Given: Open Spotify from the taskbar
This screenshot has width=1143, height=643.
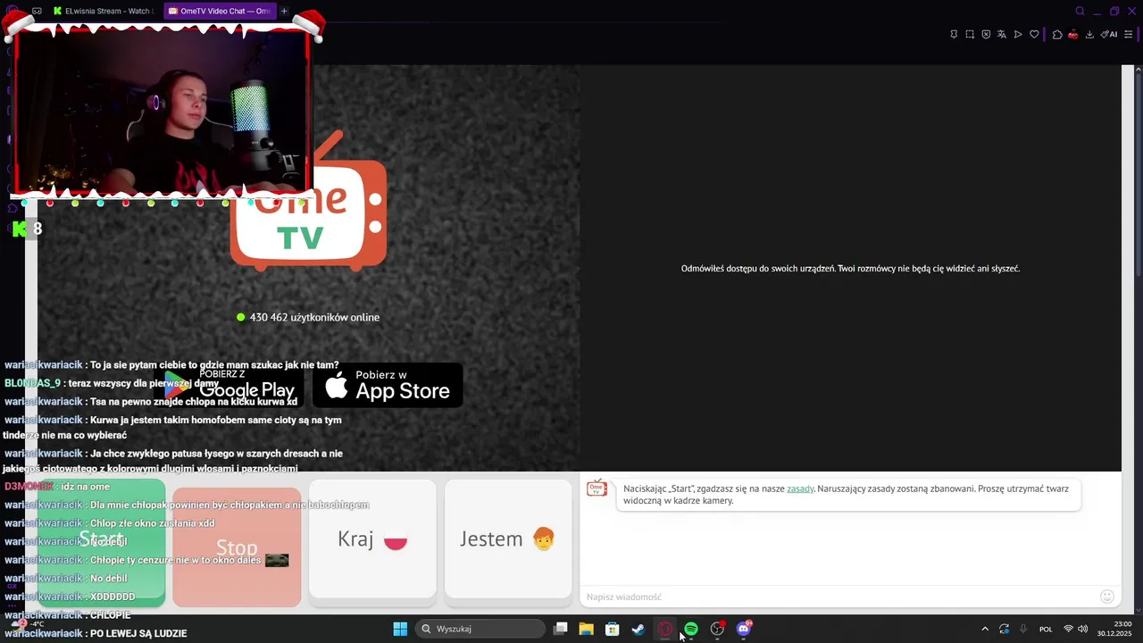Looking at the screenshot, I should tap(691, 629).
